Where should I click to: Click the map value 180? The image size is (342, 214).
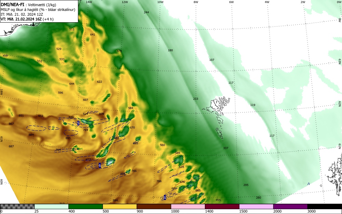pyautogui.click(x=170, y=50)
